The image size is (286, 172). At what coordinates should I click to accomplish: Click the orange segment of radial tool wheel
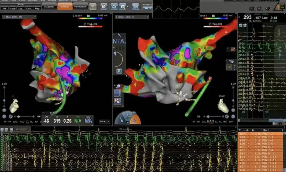[136, 119]
